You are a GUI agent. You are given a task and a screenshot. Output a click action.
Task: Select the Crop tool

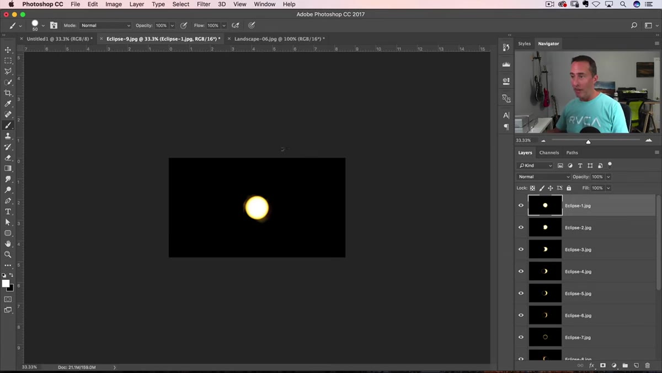click(8, 93)
